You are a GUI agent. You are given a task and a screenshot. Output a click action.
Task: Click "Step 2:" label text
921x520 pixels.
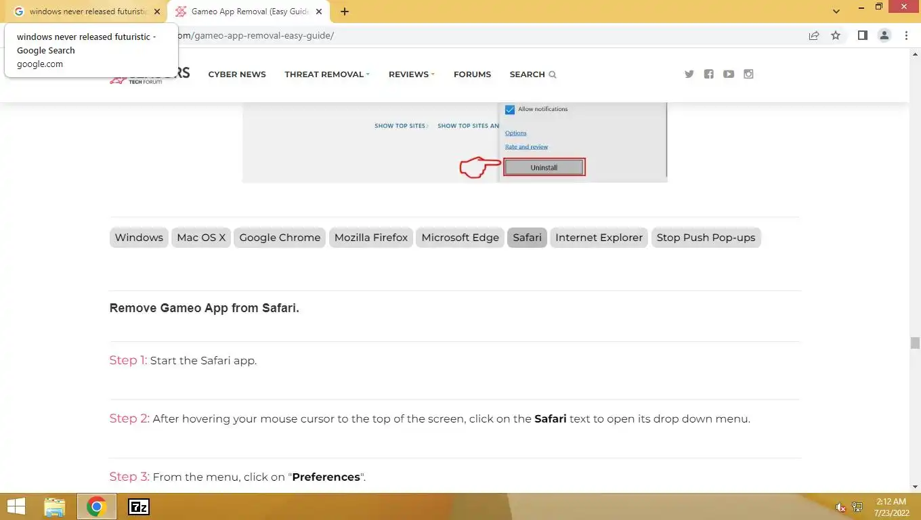tap(129, 418)
